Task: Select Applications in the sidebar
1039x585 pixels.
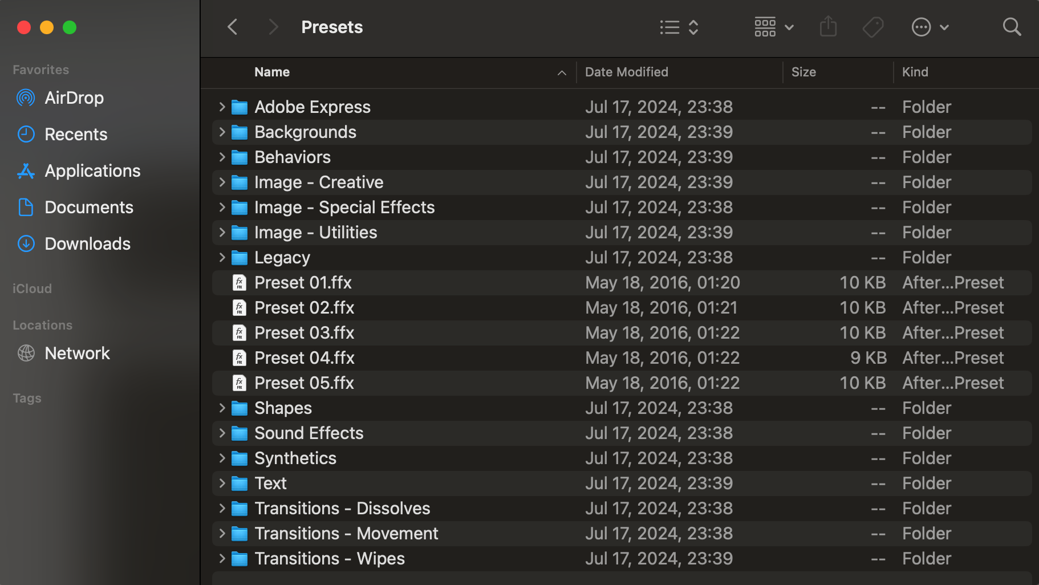Action: [x=92, y=171]
